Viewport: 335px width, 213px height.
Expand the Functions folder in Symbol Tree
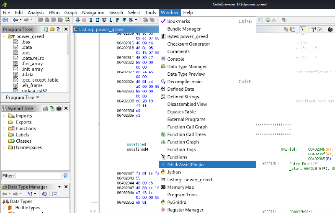coord(4,128)
